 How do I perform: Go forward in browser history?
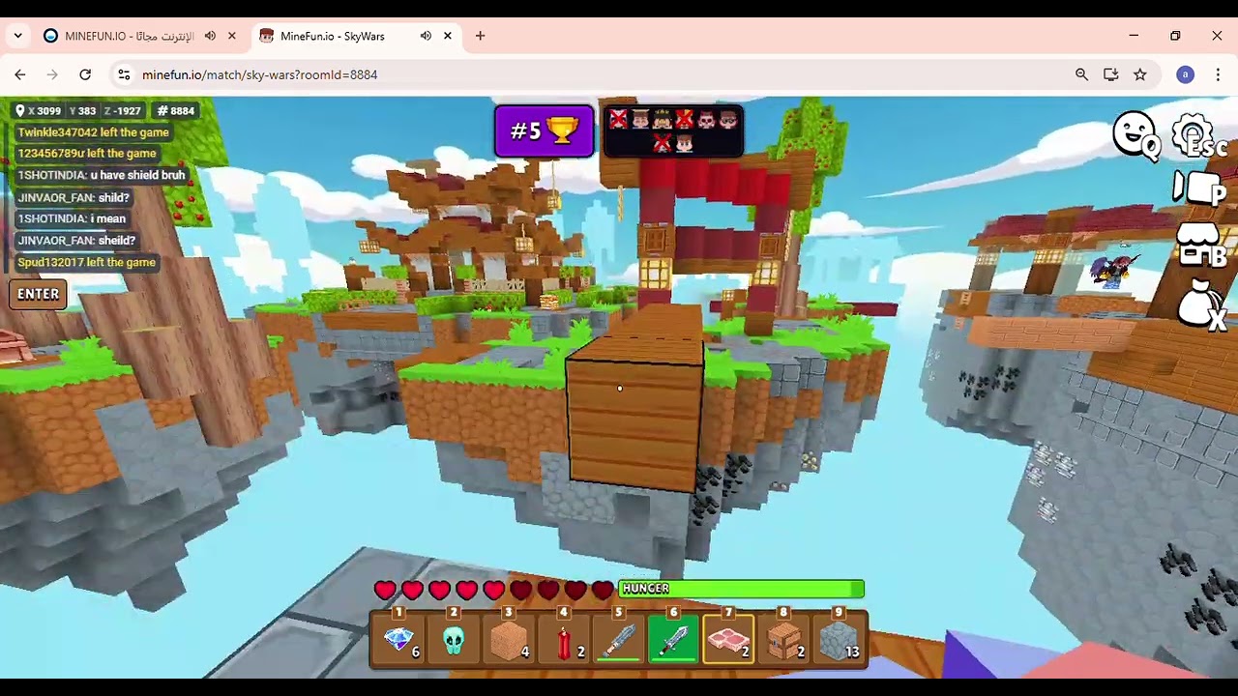[52, 74]
